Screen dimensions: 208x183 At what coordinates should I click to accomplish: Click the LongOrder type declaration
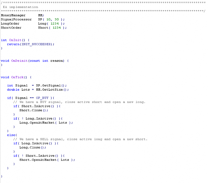(10, 24)
